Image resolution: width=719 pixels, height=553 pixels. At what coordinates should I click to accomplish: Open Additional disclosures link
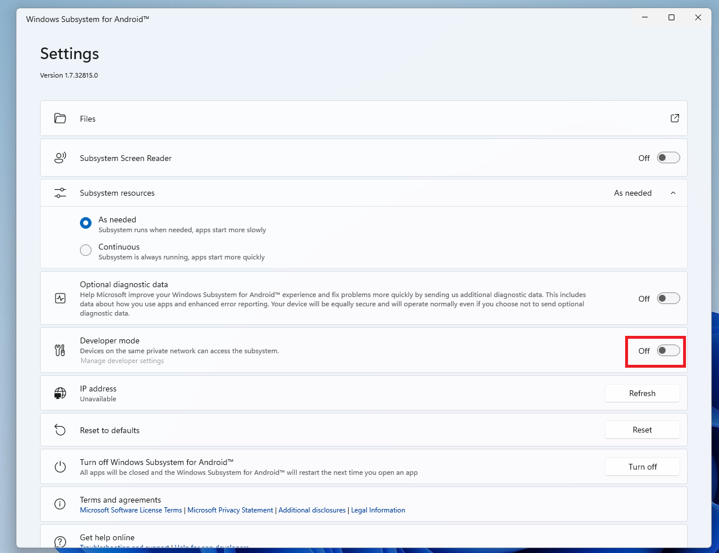(312, 510)
